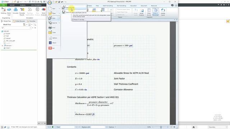Click the add plus button beside tree filter
230x129 pixels.
coord(35,28)
